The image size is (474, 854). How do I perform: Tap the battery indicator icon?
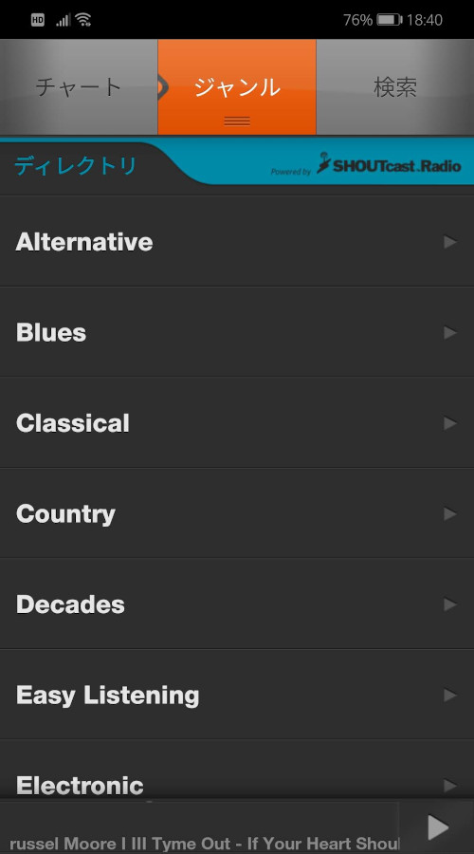[390, 20]
